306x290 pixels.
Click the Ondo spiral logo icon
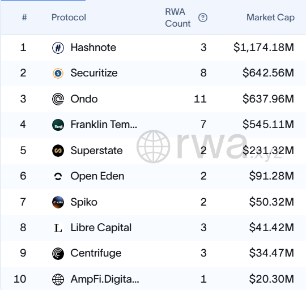(58, 99)
